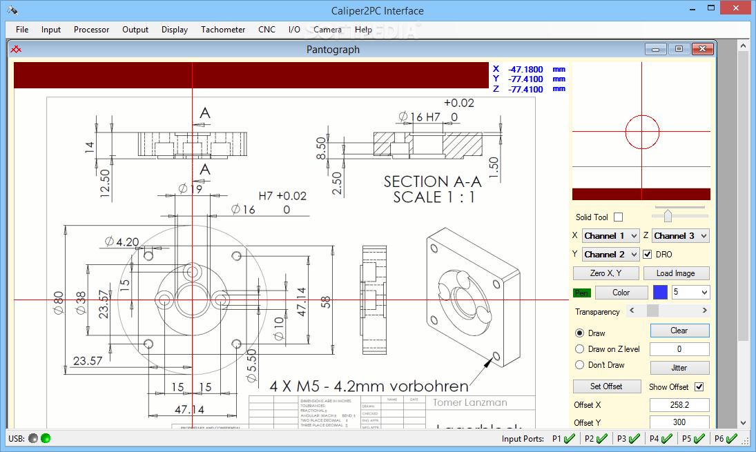
Task: Click the Clear button
Action: [x=679, y=331]
